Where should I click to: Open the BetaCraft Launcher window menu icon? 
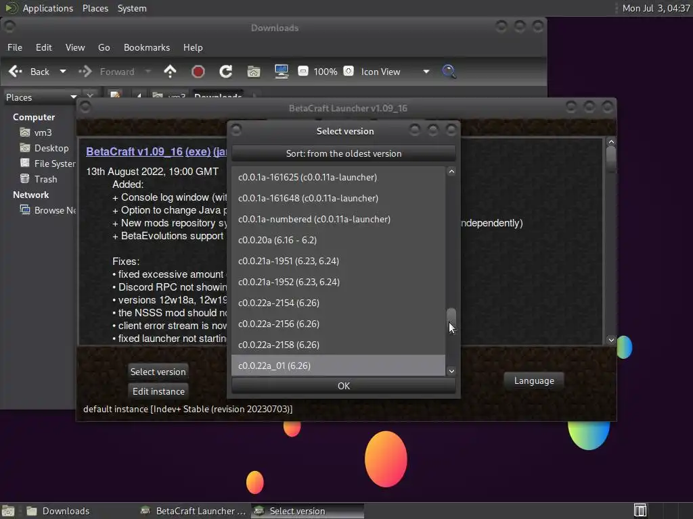tap(85, 106)
